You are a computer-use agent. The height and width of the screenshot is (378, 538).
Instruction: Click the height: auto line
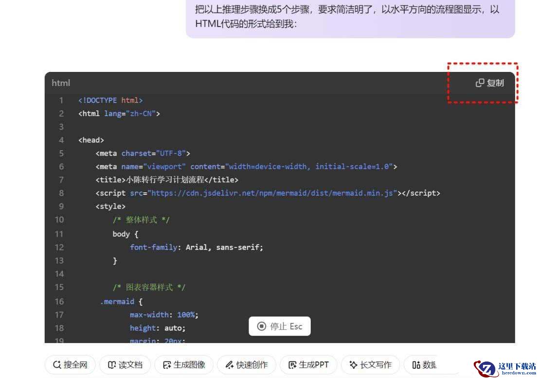(158, 328)
